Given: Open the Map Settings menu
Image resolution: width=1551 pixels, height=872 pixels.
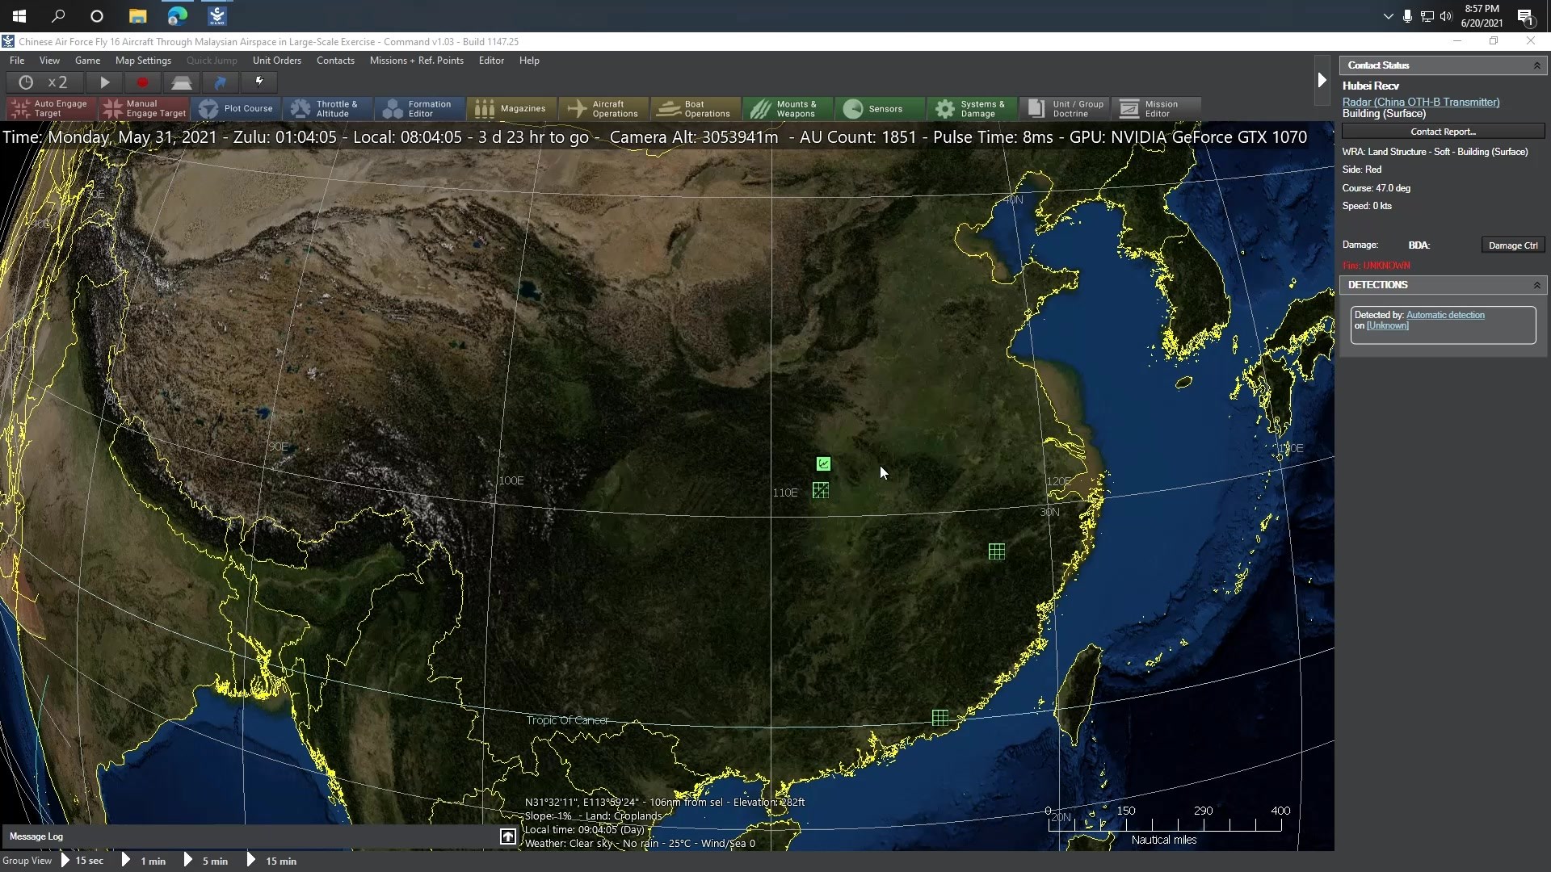Looking at the screenshot, I should coord(143,61).
